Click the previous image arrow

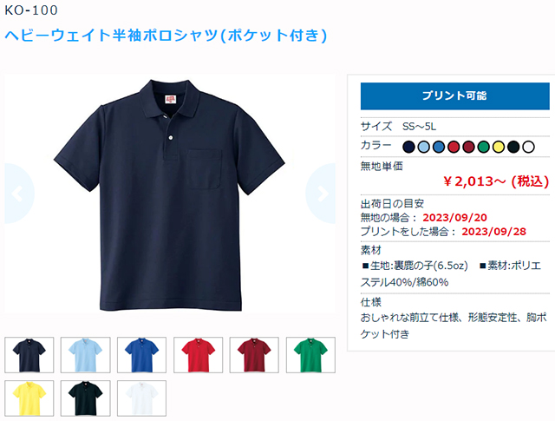pos(19,194)
